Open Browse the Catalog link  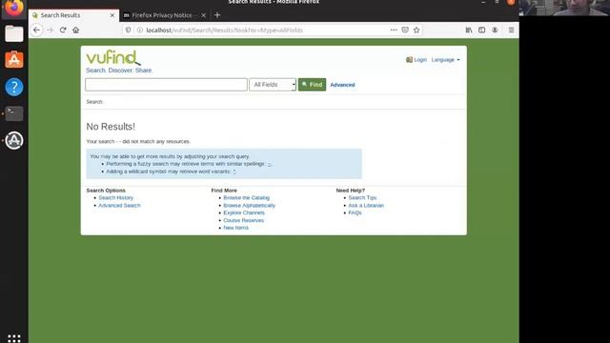point(246,197)
